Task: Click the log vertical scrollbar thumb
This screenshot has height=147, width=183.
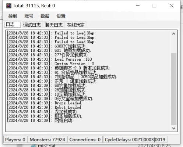Action: tap(173, 89)
